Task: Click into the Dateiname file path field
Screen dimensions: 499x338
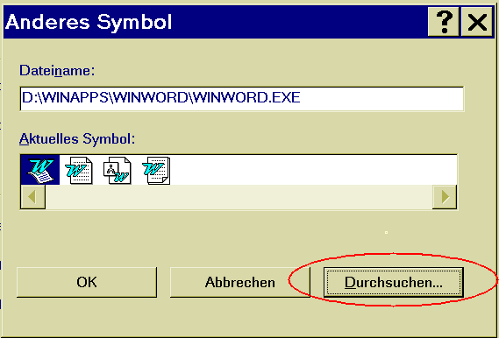Action: (x=241, y=98)
